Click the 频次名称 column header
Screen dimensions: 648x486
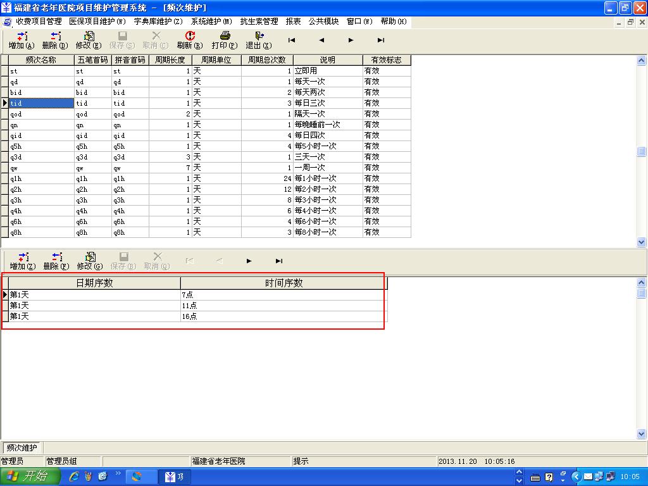[41, 60]
